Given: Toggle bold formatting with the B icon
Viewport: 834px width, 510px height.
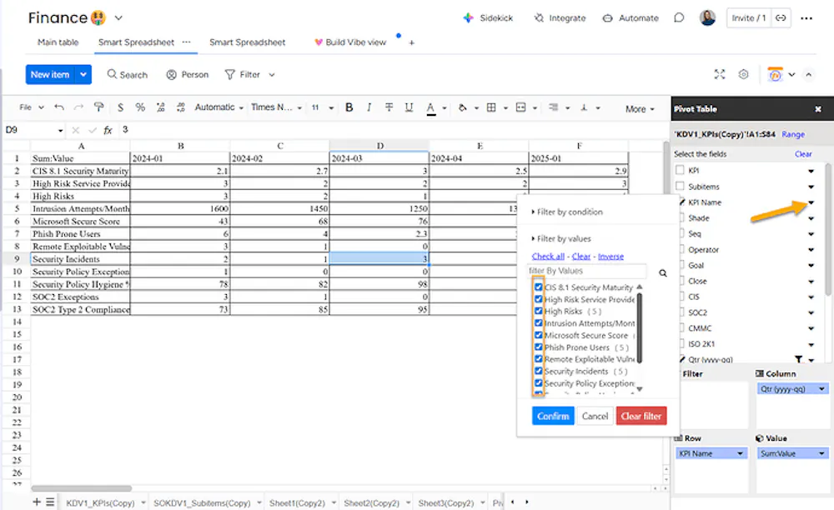Looking at the screenshot, I should click(349, 107).
